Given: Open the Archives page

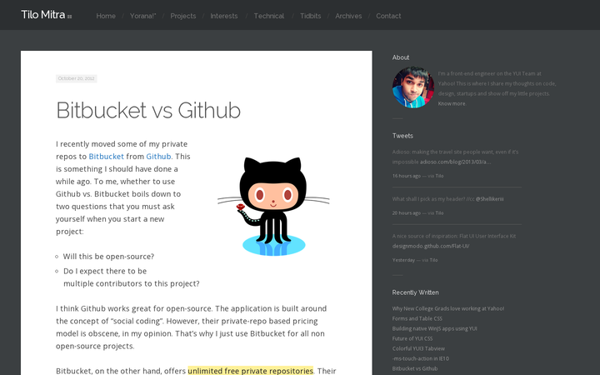Looking at the screenshot, I should [348, 16].
